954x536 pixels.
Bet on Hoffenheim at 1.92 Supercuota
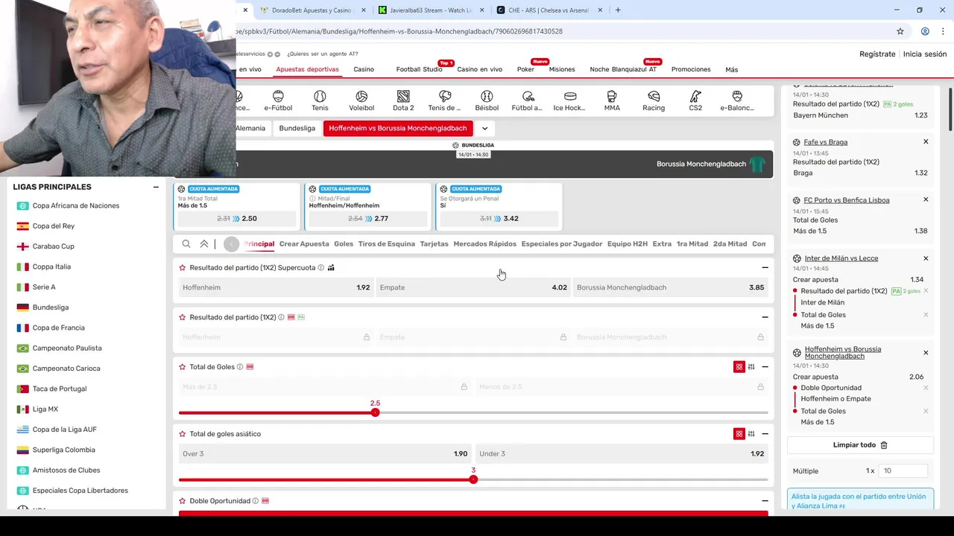(x=276, y=287)
